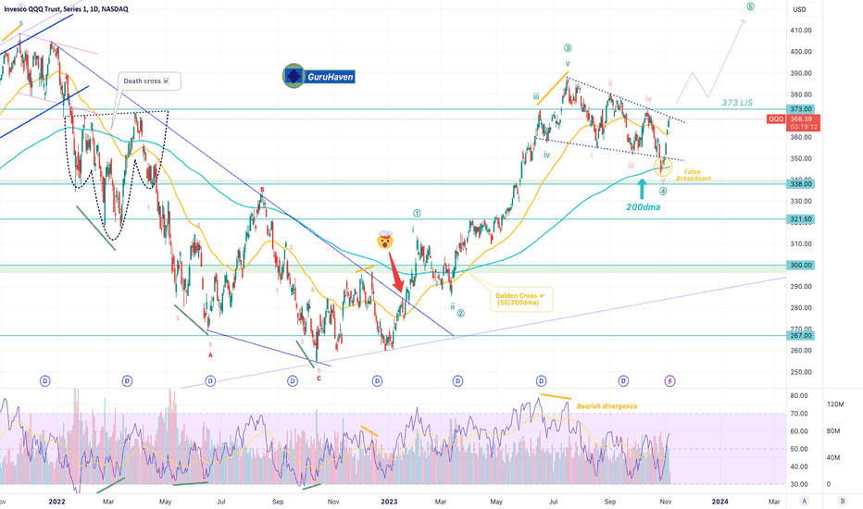Click the Death cross callout box
This screenshot has height=509, width=863.
(x=149, y=81)
